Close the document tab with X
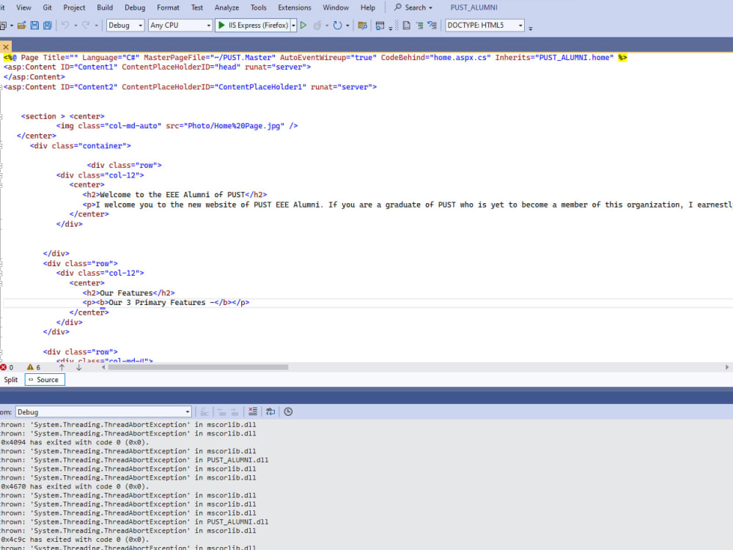This screenshot has height=550, width=733. (6, 47)
